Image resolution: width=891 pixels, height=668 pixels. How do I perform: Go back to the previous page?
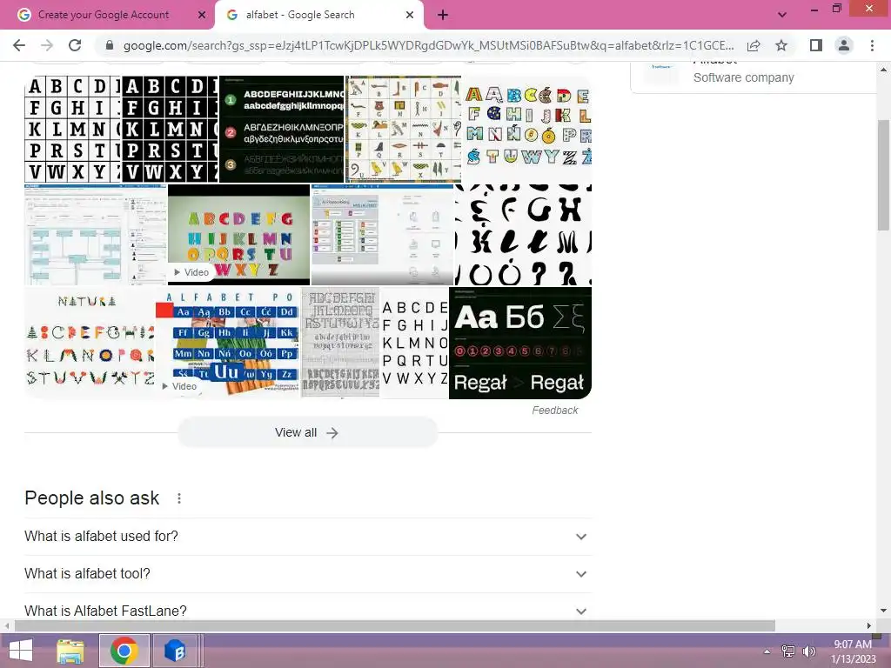coord(19,45)
